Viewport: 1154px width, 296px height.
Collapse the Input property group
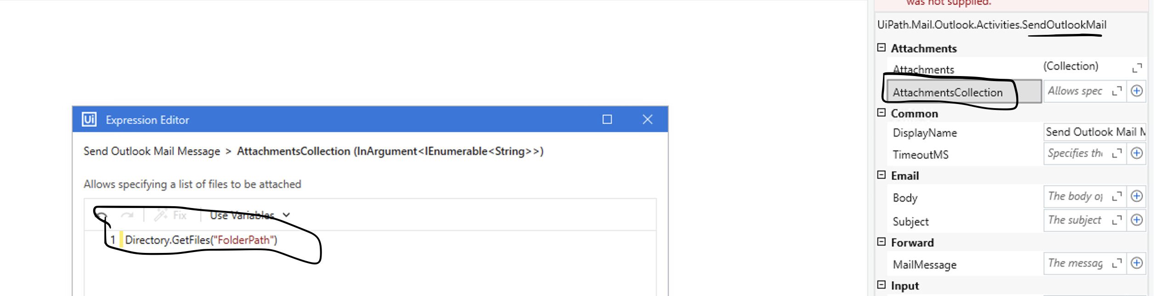coord(881,285)
